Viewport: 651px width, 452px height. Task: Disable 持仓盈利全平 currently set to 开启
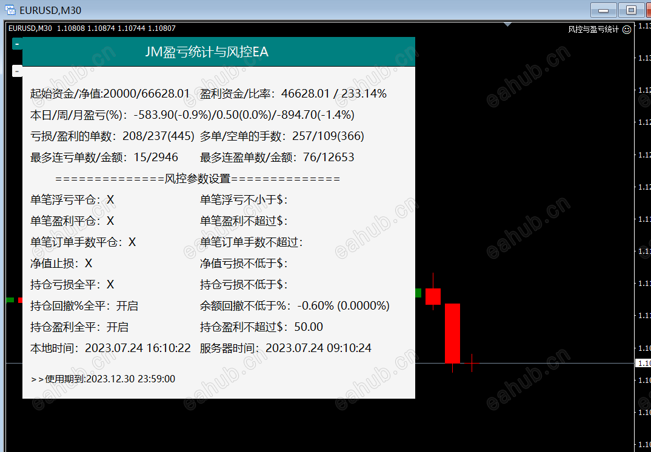pyautogui.click(x=118, y=327)
